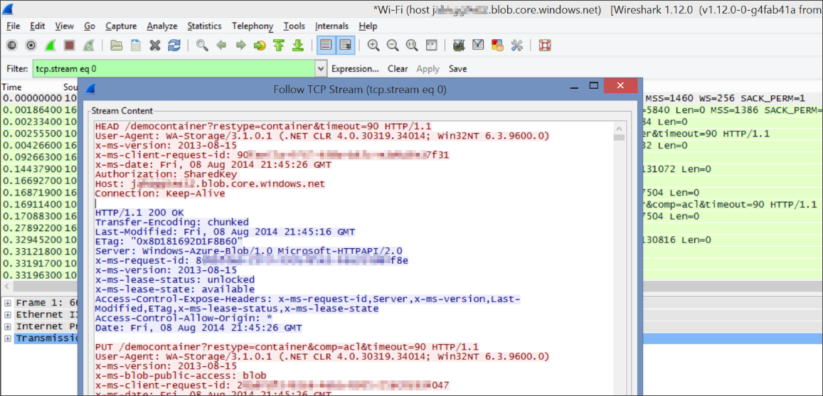823x396 pixels.
Task: Go back in packet history
Action: pyautogui.click(x=221, y=46)
